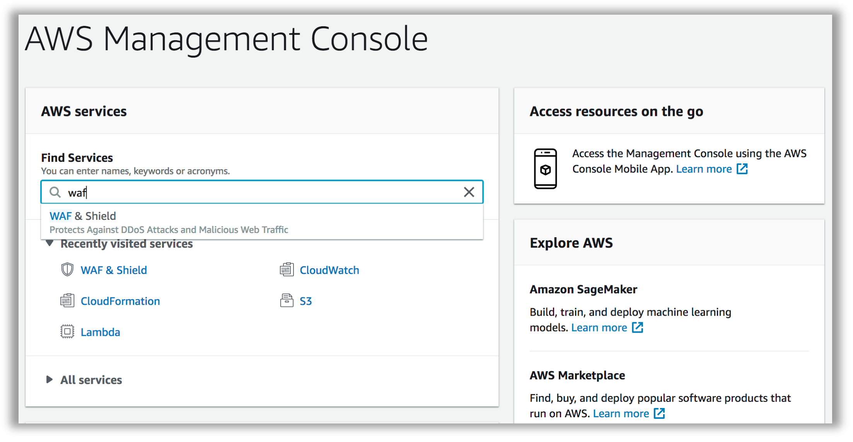
Task: Open the CloudWatch service link
Action: pos(329,270)
